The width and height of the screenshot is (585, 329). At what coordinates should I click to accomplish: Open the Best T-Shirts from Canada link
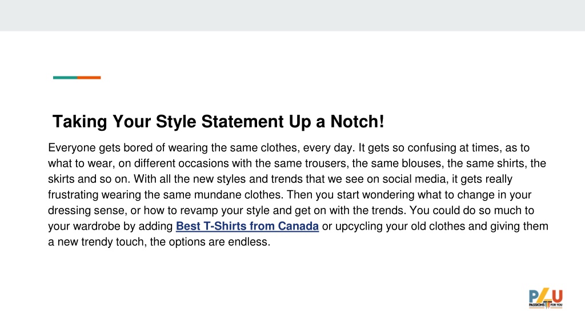(x=247, y=226)
